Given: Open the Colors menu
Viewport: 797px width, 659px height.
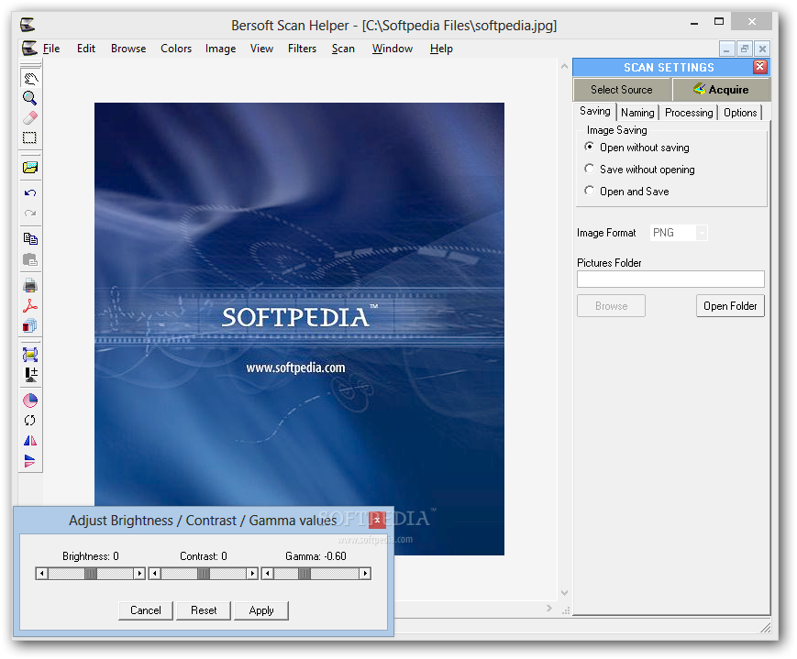Looking at the screenshot, I should click(x=176, y=49).
